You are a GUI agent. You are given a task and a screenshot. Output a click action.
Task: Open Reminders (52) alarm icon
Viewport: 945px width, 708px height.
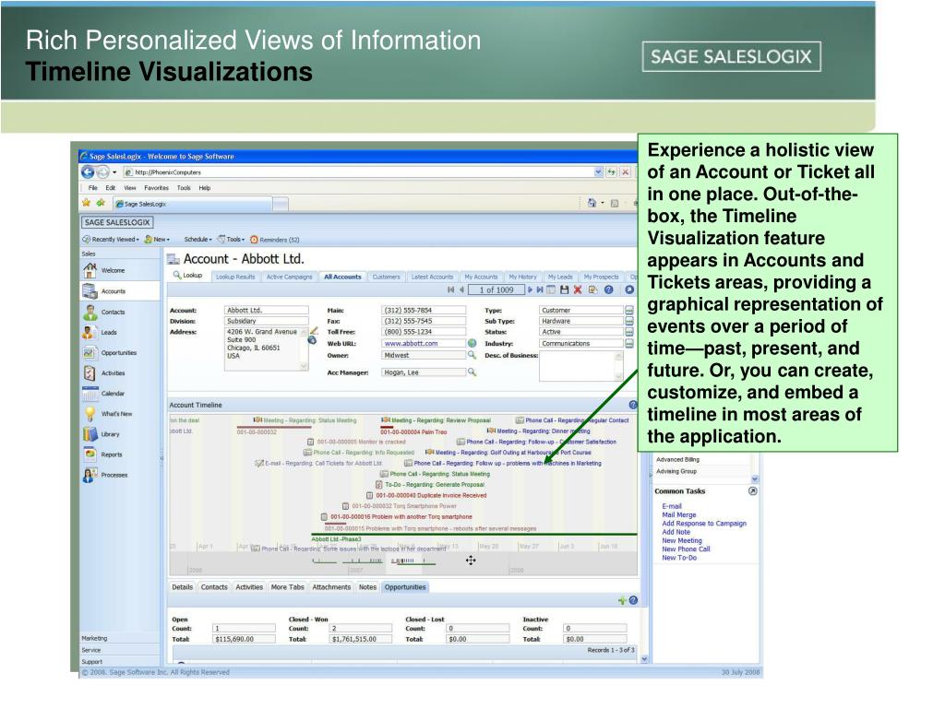(254, 240)
